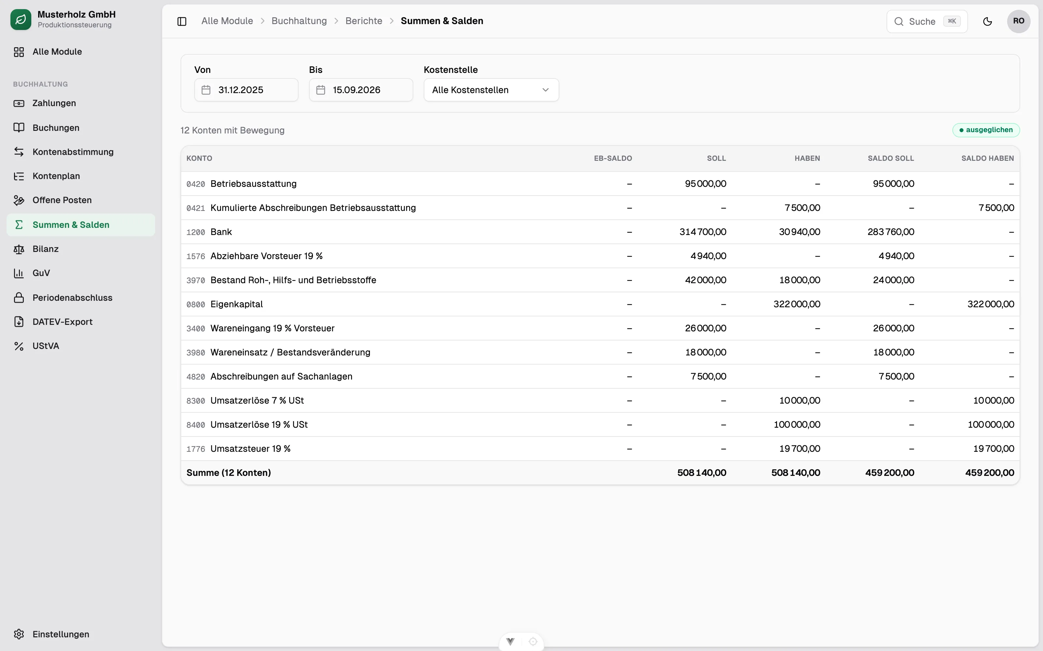Select the Kumulierte Abschreibungen Betriebsausstattung row

tap(600, 208)
